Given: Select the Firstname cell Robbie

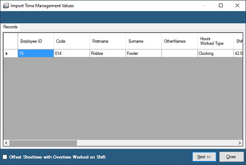Looking at the screenshot, I should click(108, 54).
